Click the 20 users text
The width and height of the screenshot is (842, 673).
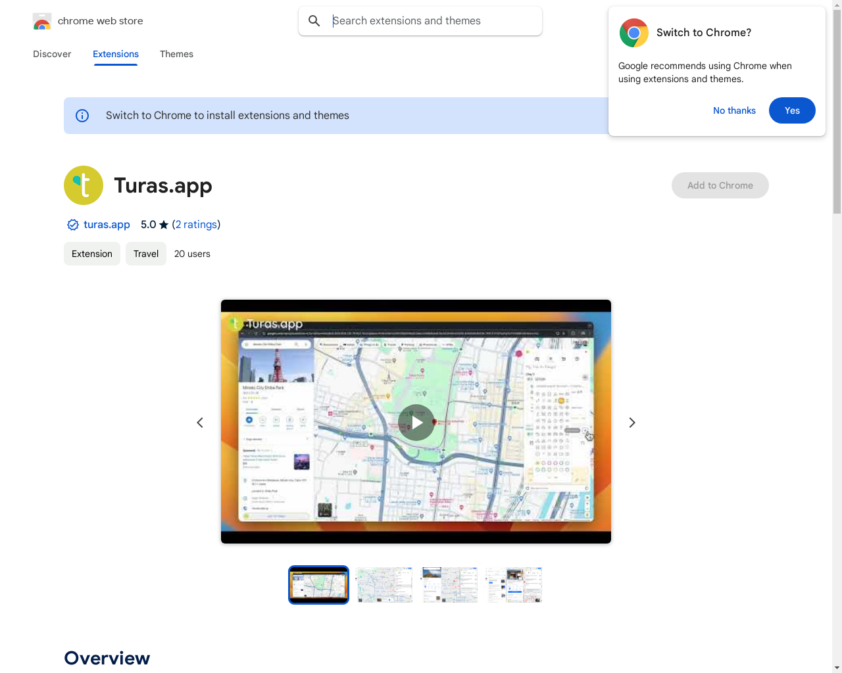pyautogui.click(x=192, y=254)
